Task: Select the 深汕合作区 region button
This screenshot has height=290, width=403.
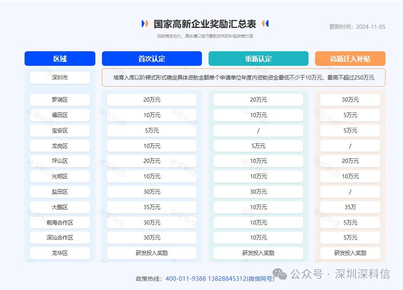Action: pos(60,237)
